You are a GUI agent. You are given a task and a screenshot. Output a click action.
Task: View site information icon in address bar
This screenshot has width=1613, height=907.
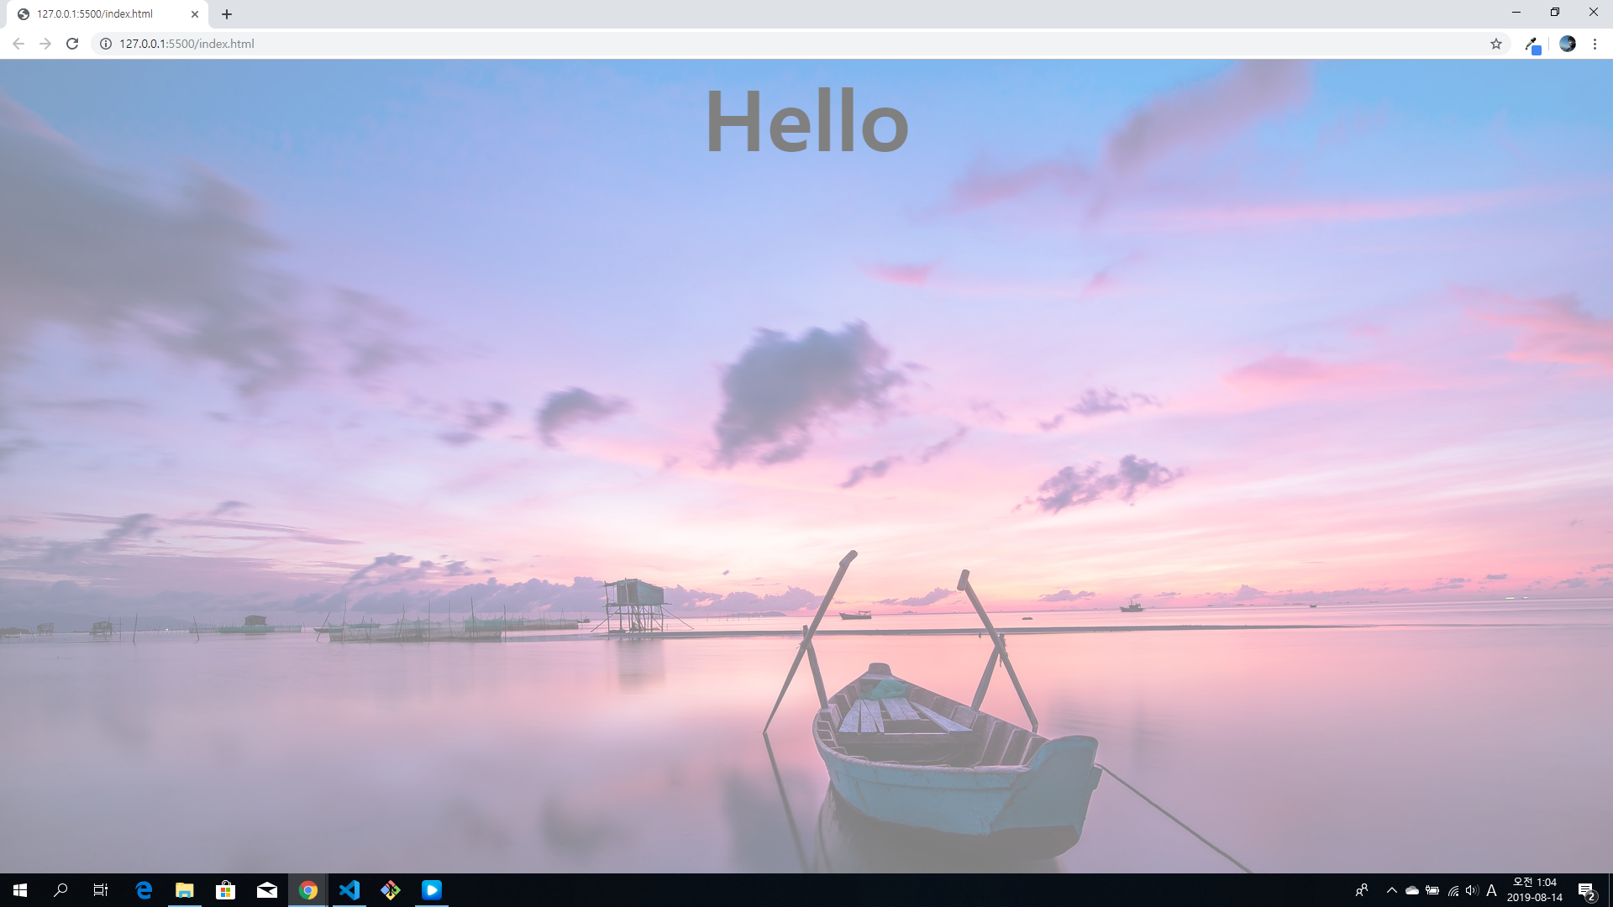coord(106,44)
